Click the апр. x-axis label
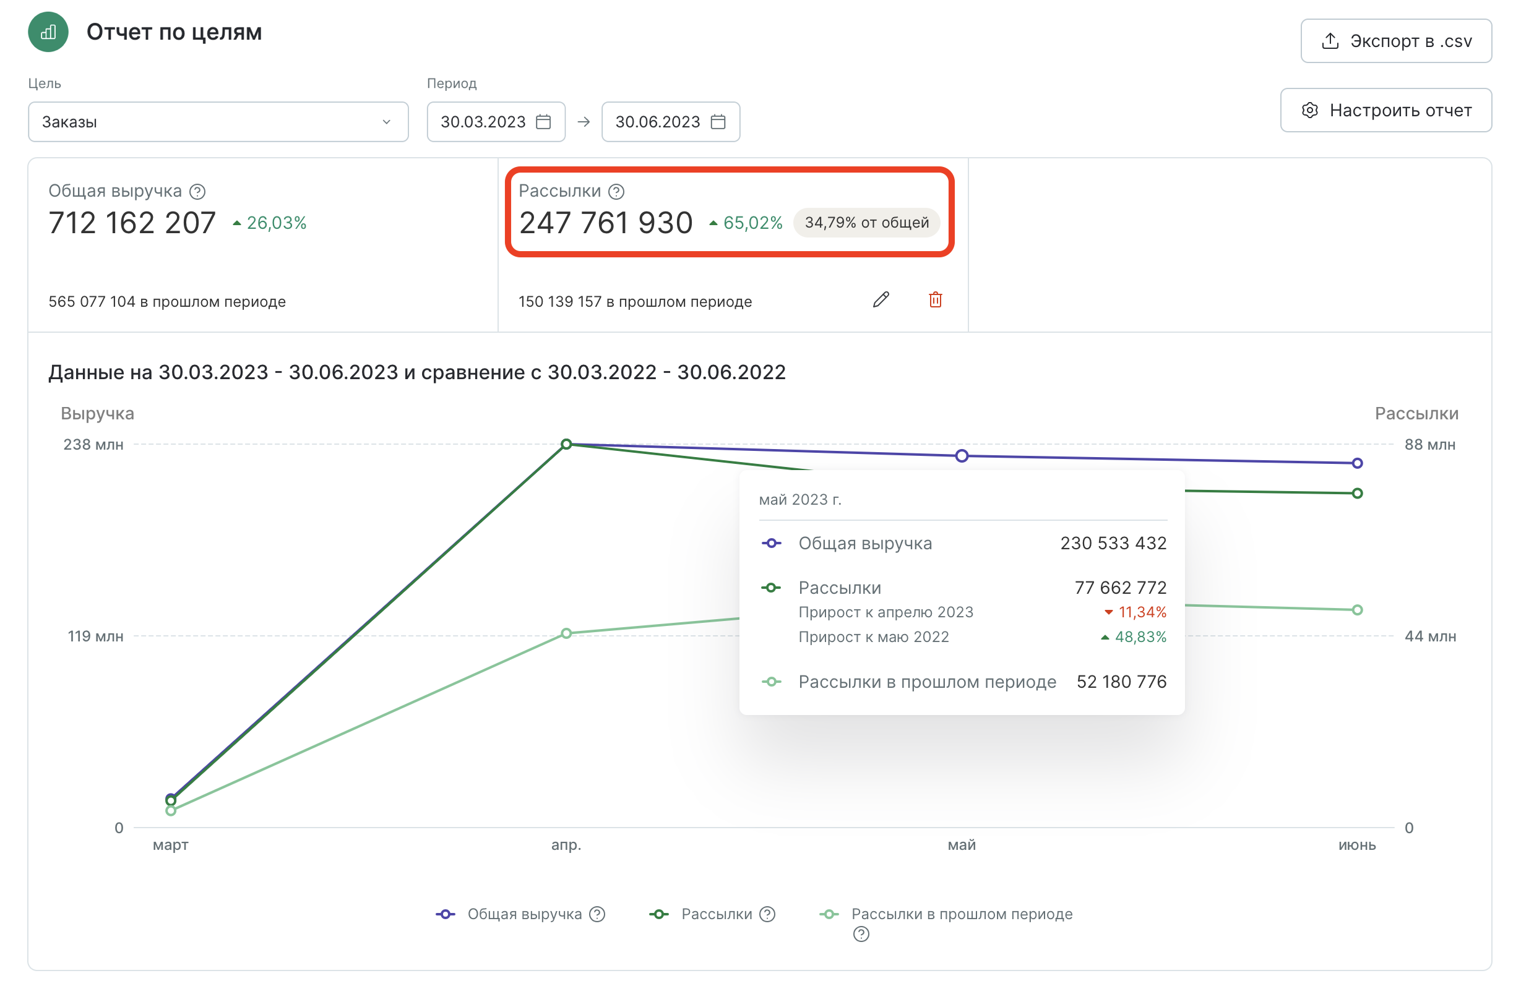This screenshot has height=981, width=1521. tap(566, 845)
